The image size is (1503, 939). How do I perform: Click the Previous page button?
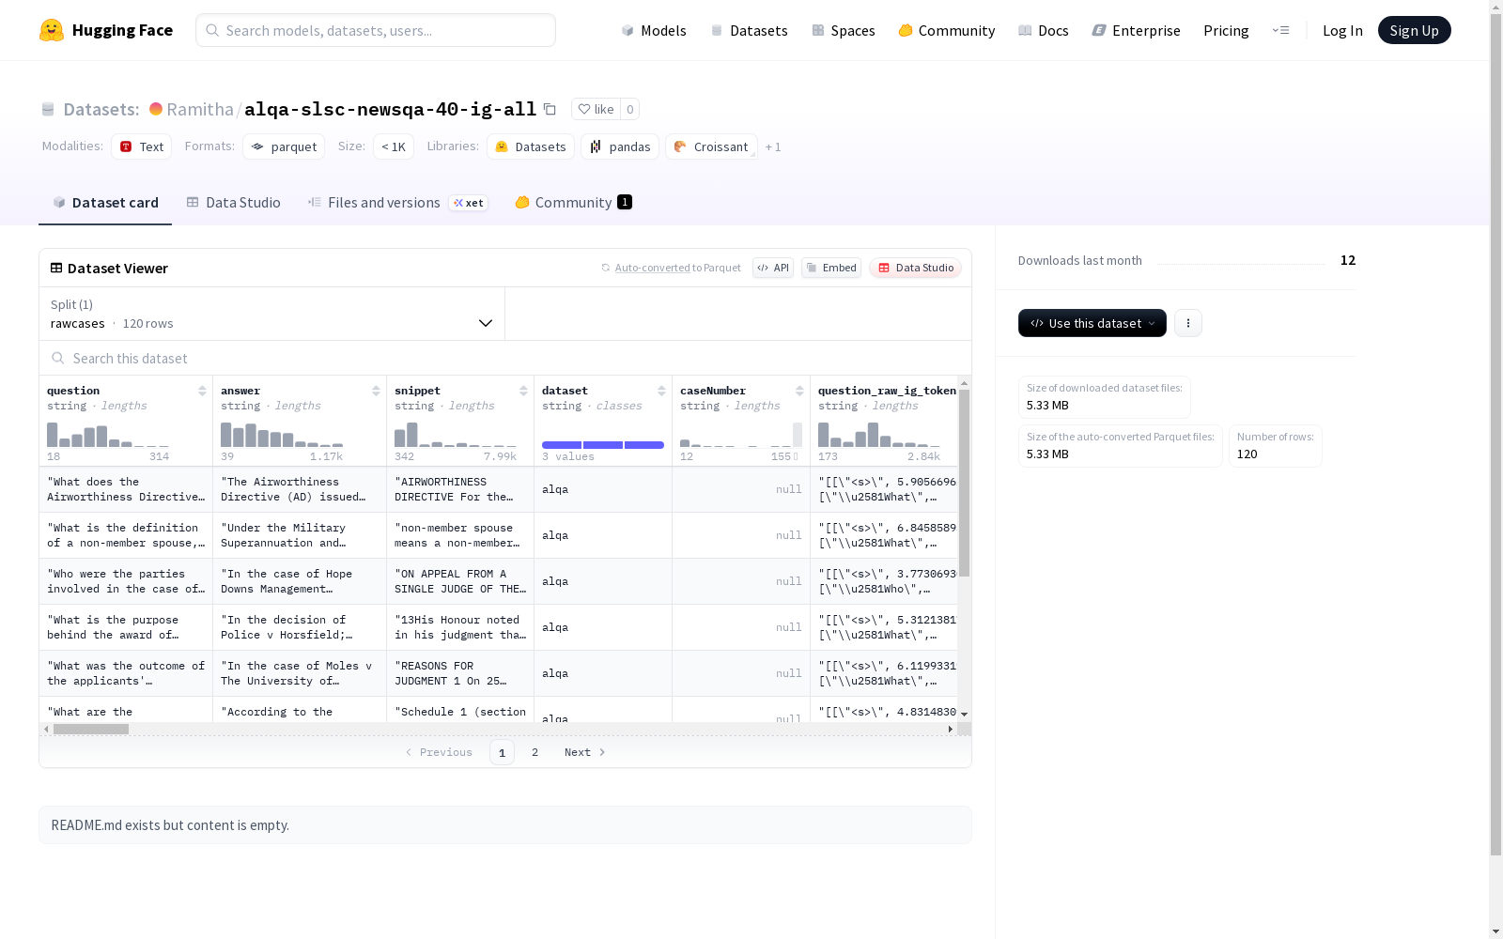click(439, 752)
